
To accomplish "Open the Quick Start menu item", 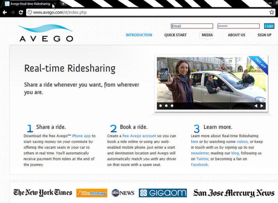I will pos(175,35).
